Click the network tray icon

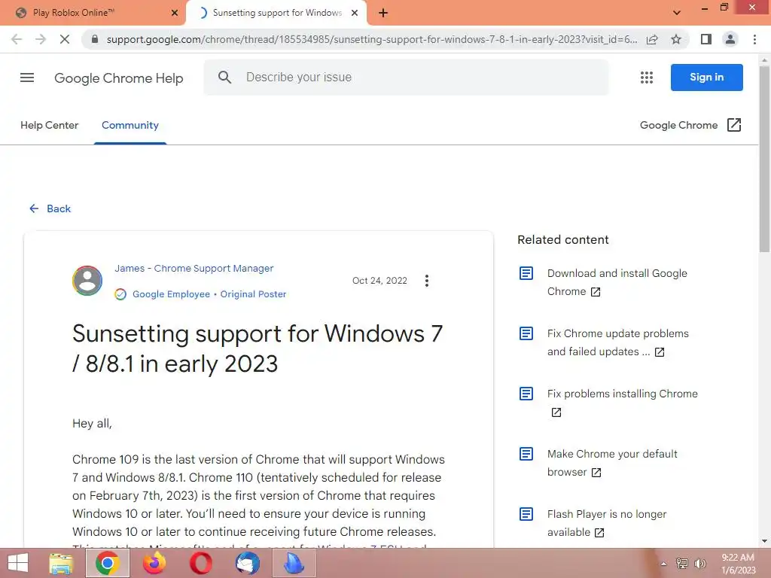click(x=681, y=564)
